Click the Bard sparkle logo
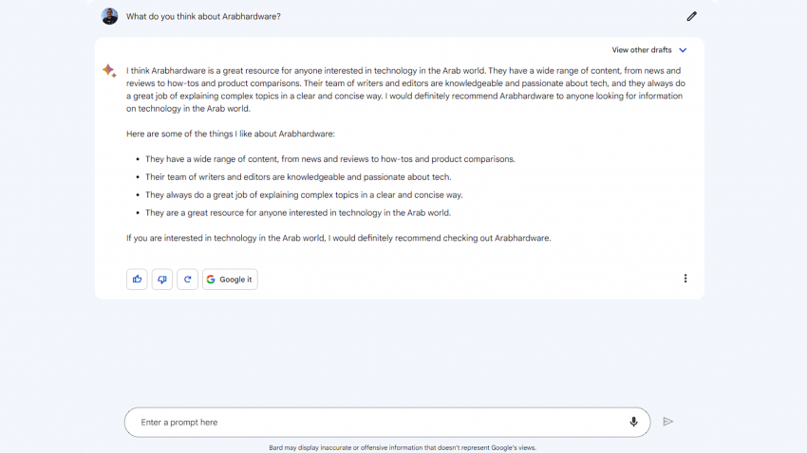 point(109,71)
